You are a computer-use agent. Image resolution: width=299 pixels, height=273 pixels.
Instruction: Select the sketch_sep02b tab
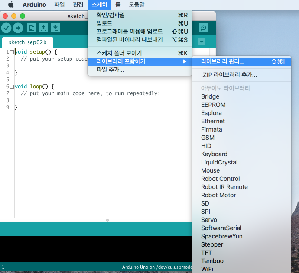[x=28, y=42]
